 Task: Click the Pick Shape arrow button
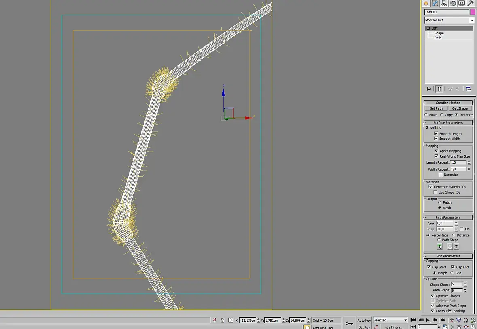(x=439, y=247)
